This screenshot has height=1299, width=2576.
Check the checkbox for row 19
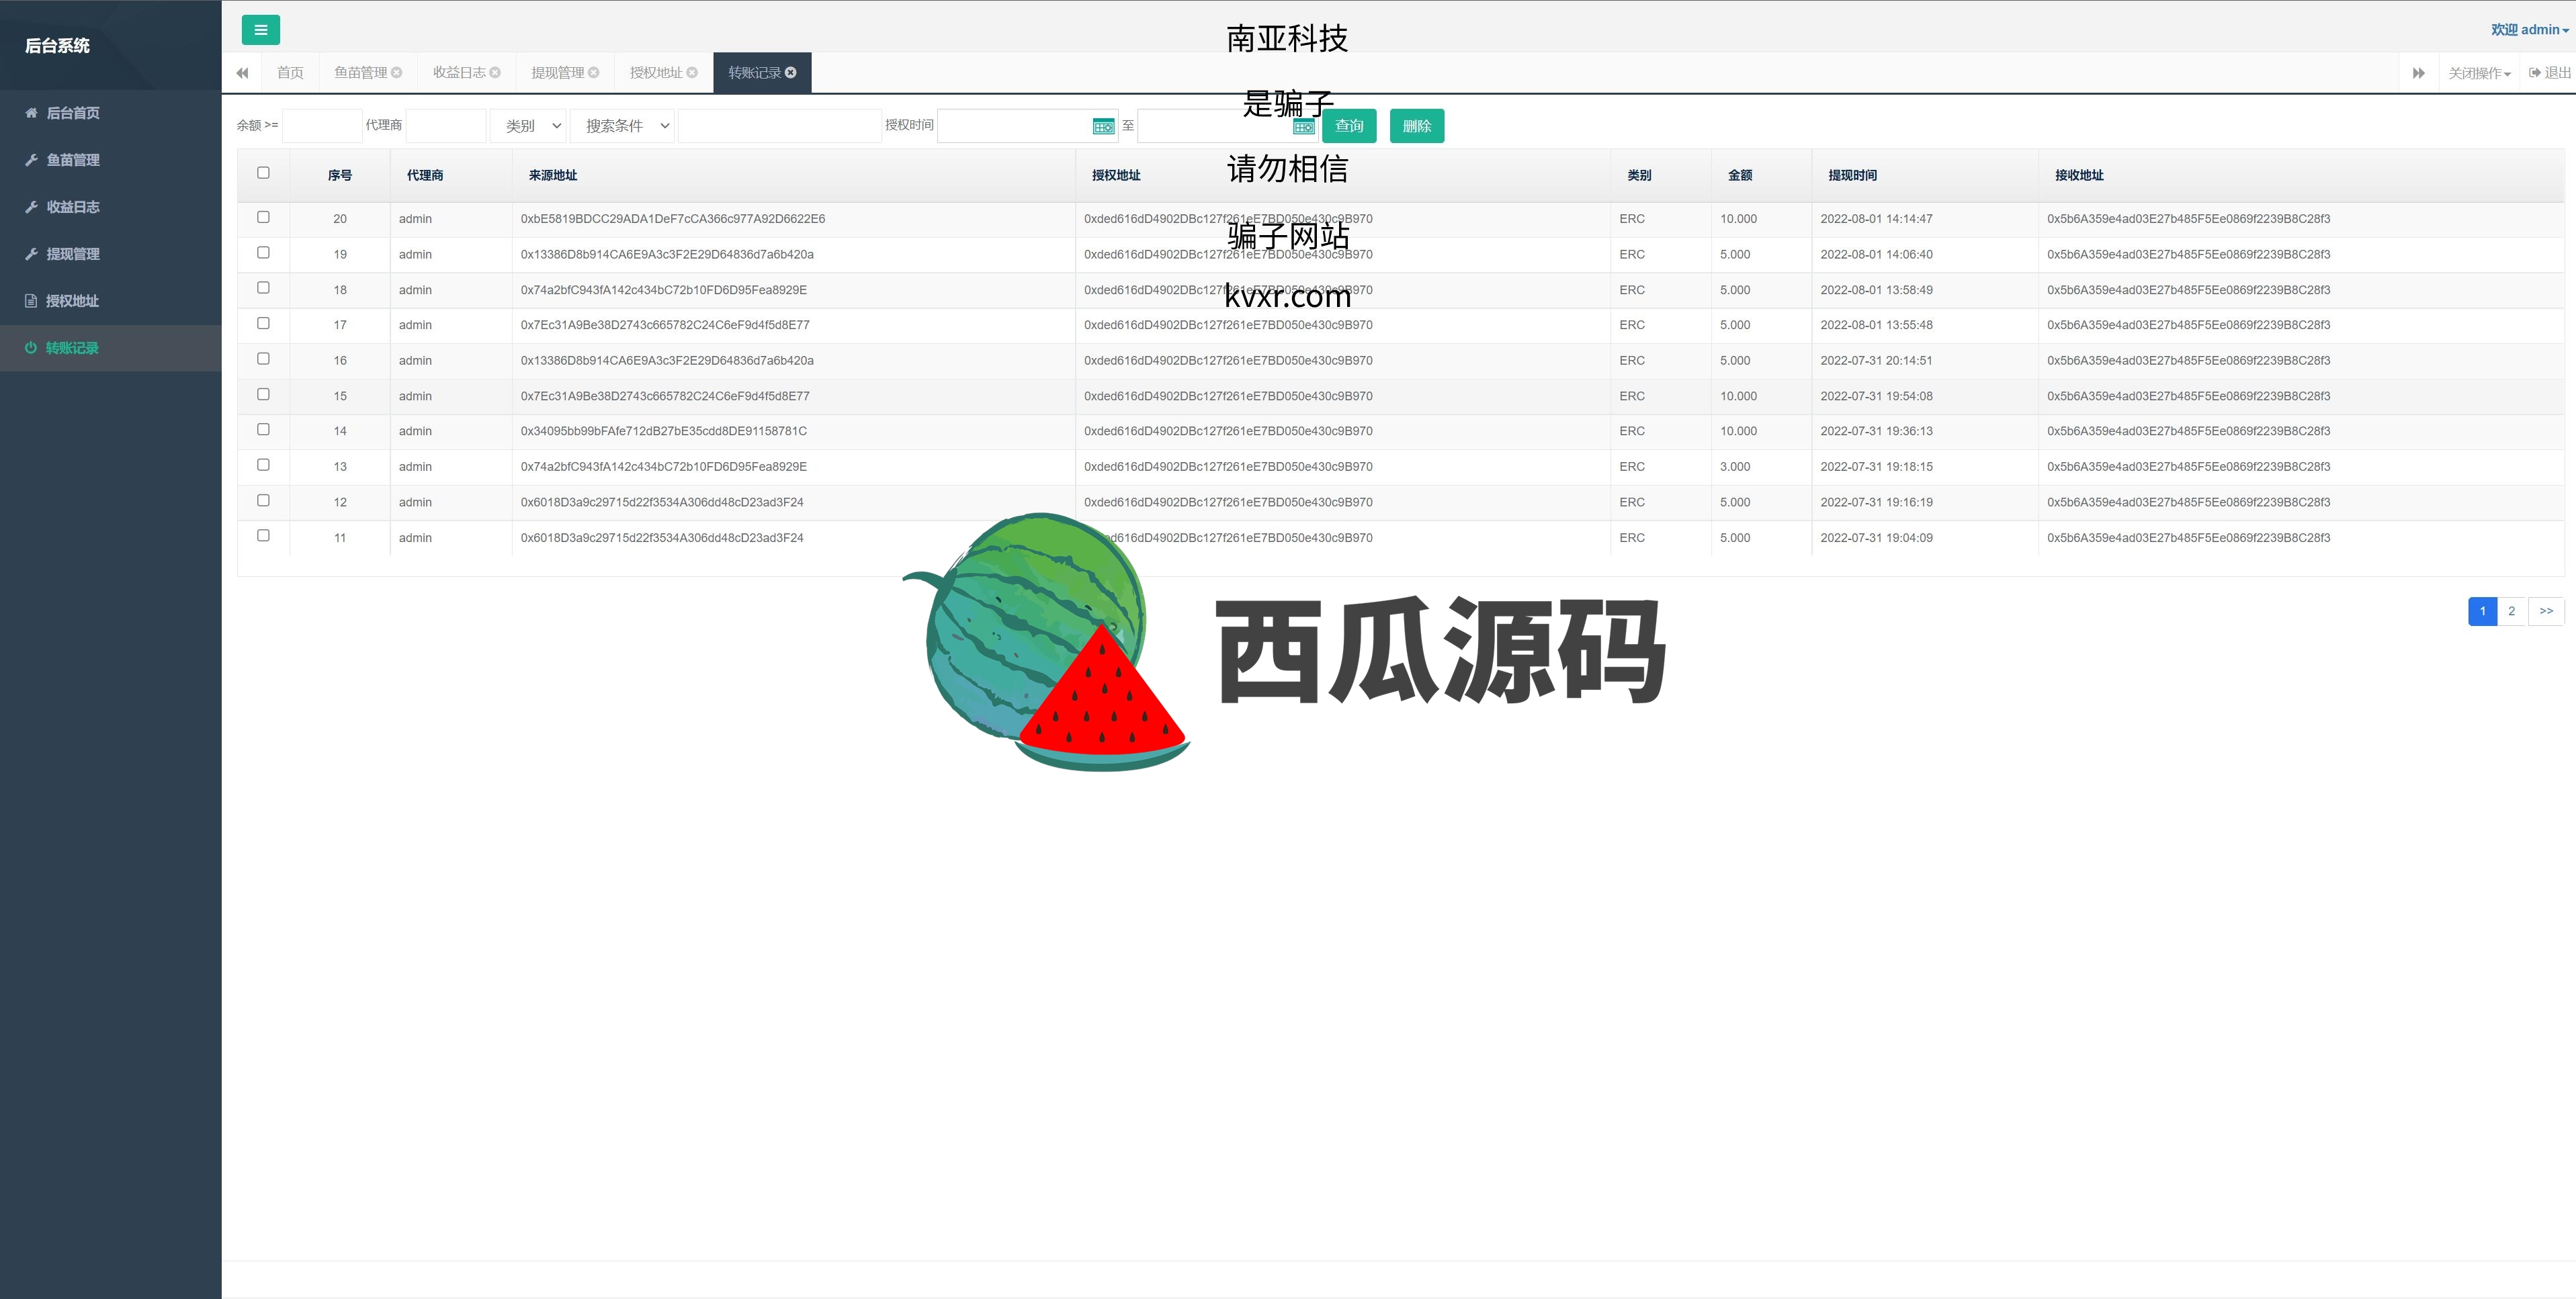[x=263, y=253]
